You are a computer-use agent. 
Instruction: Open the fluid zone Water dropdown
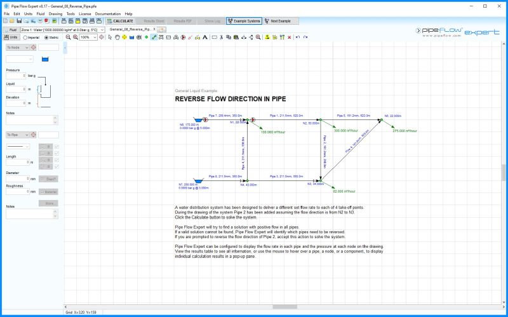click(62, 29)
